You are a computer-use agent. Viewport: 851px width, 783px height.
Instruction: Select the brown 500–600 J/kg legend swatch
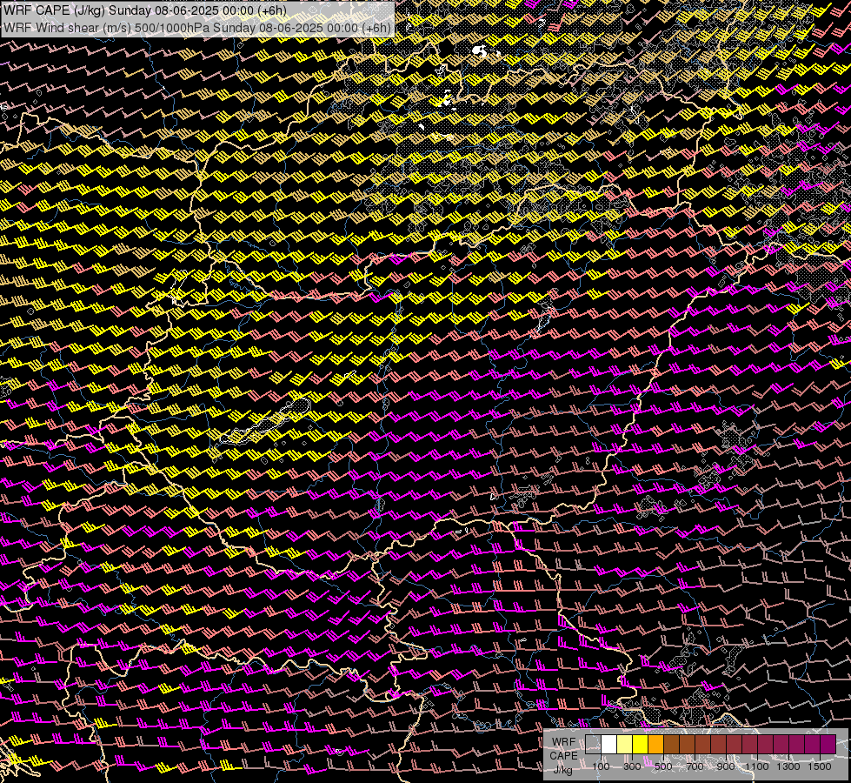[671, 744]
